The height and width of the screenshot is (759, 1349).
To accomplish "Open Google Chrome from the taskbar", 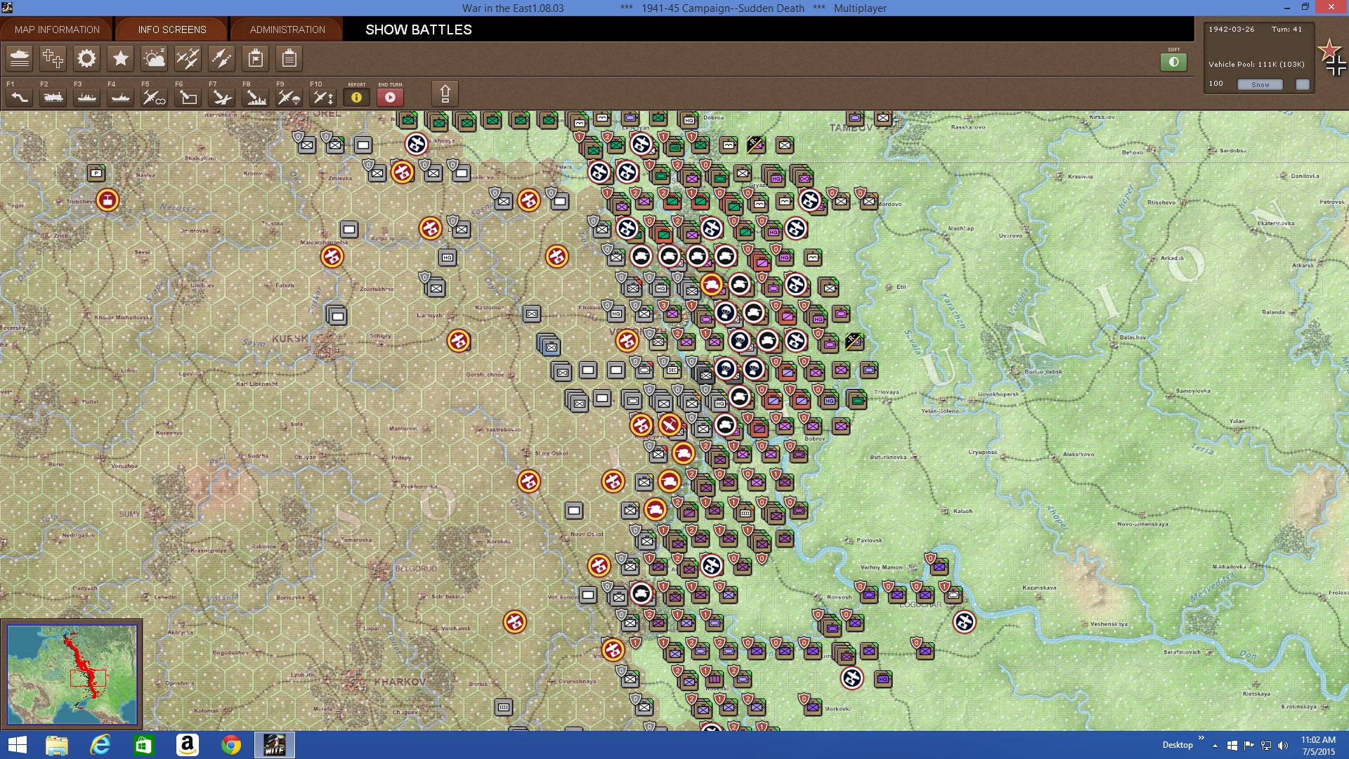I will pyautogui.click(x=230, y=745).
